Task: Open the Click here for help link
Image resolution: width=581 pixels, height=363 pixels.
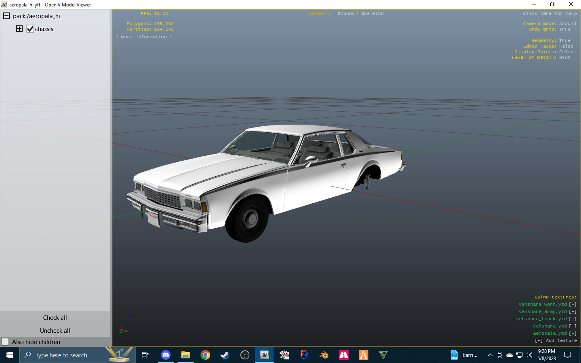Action: (550, 13)
